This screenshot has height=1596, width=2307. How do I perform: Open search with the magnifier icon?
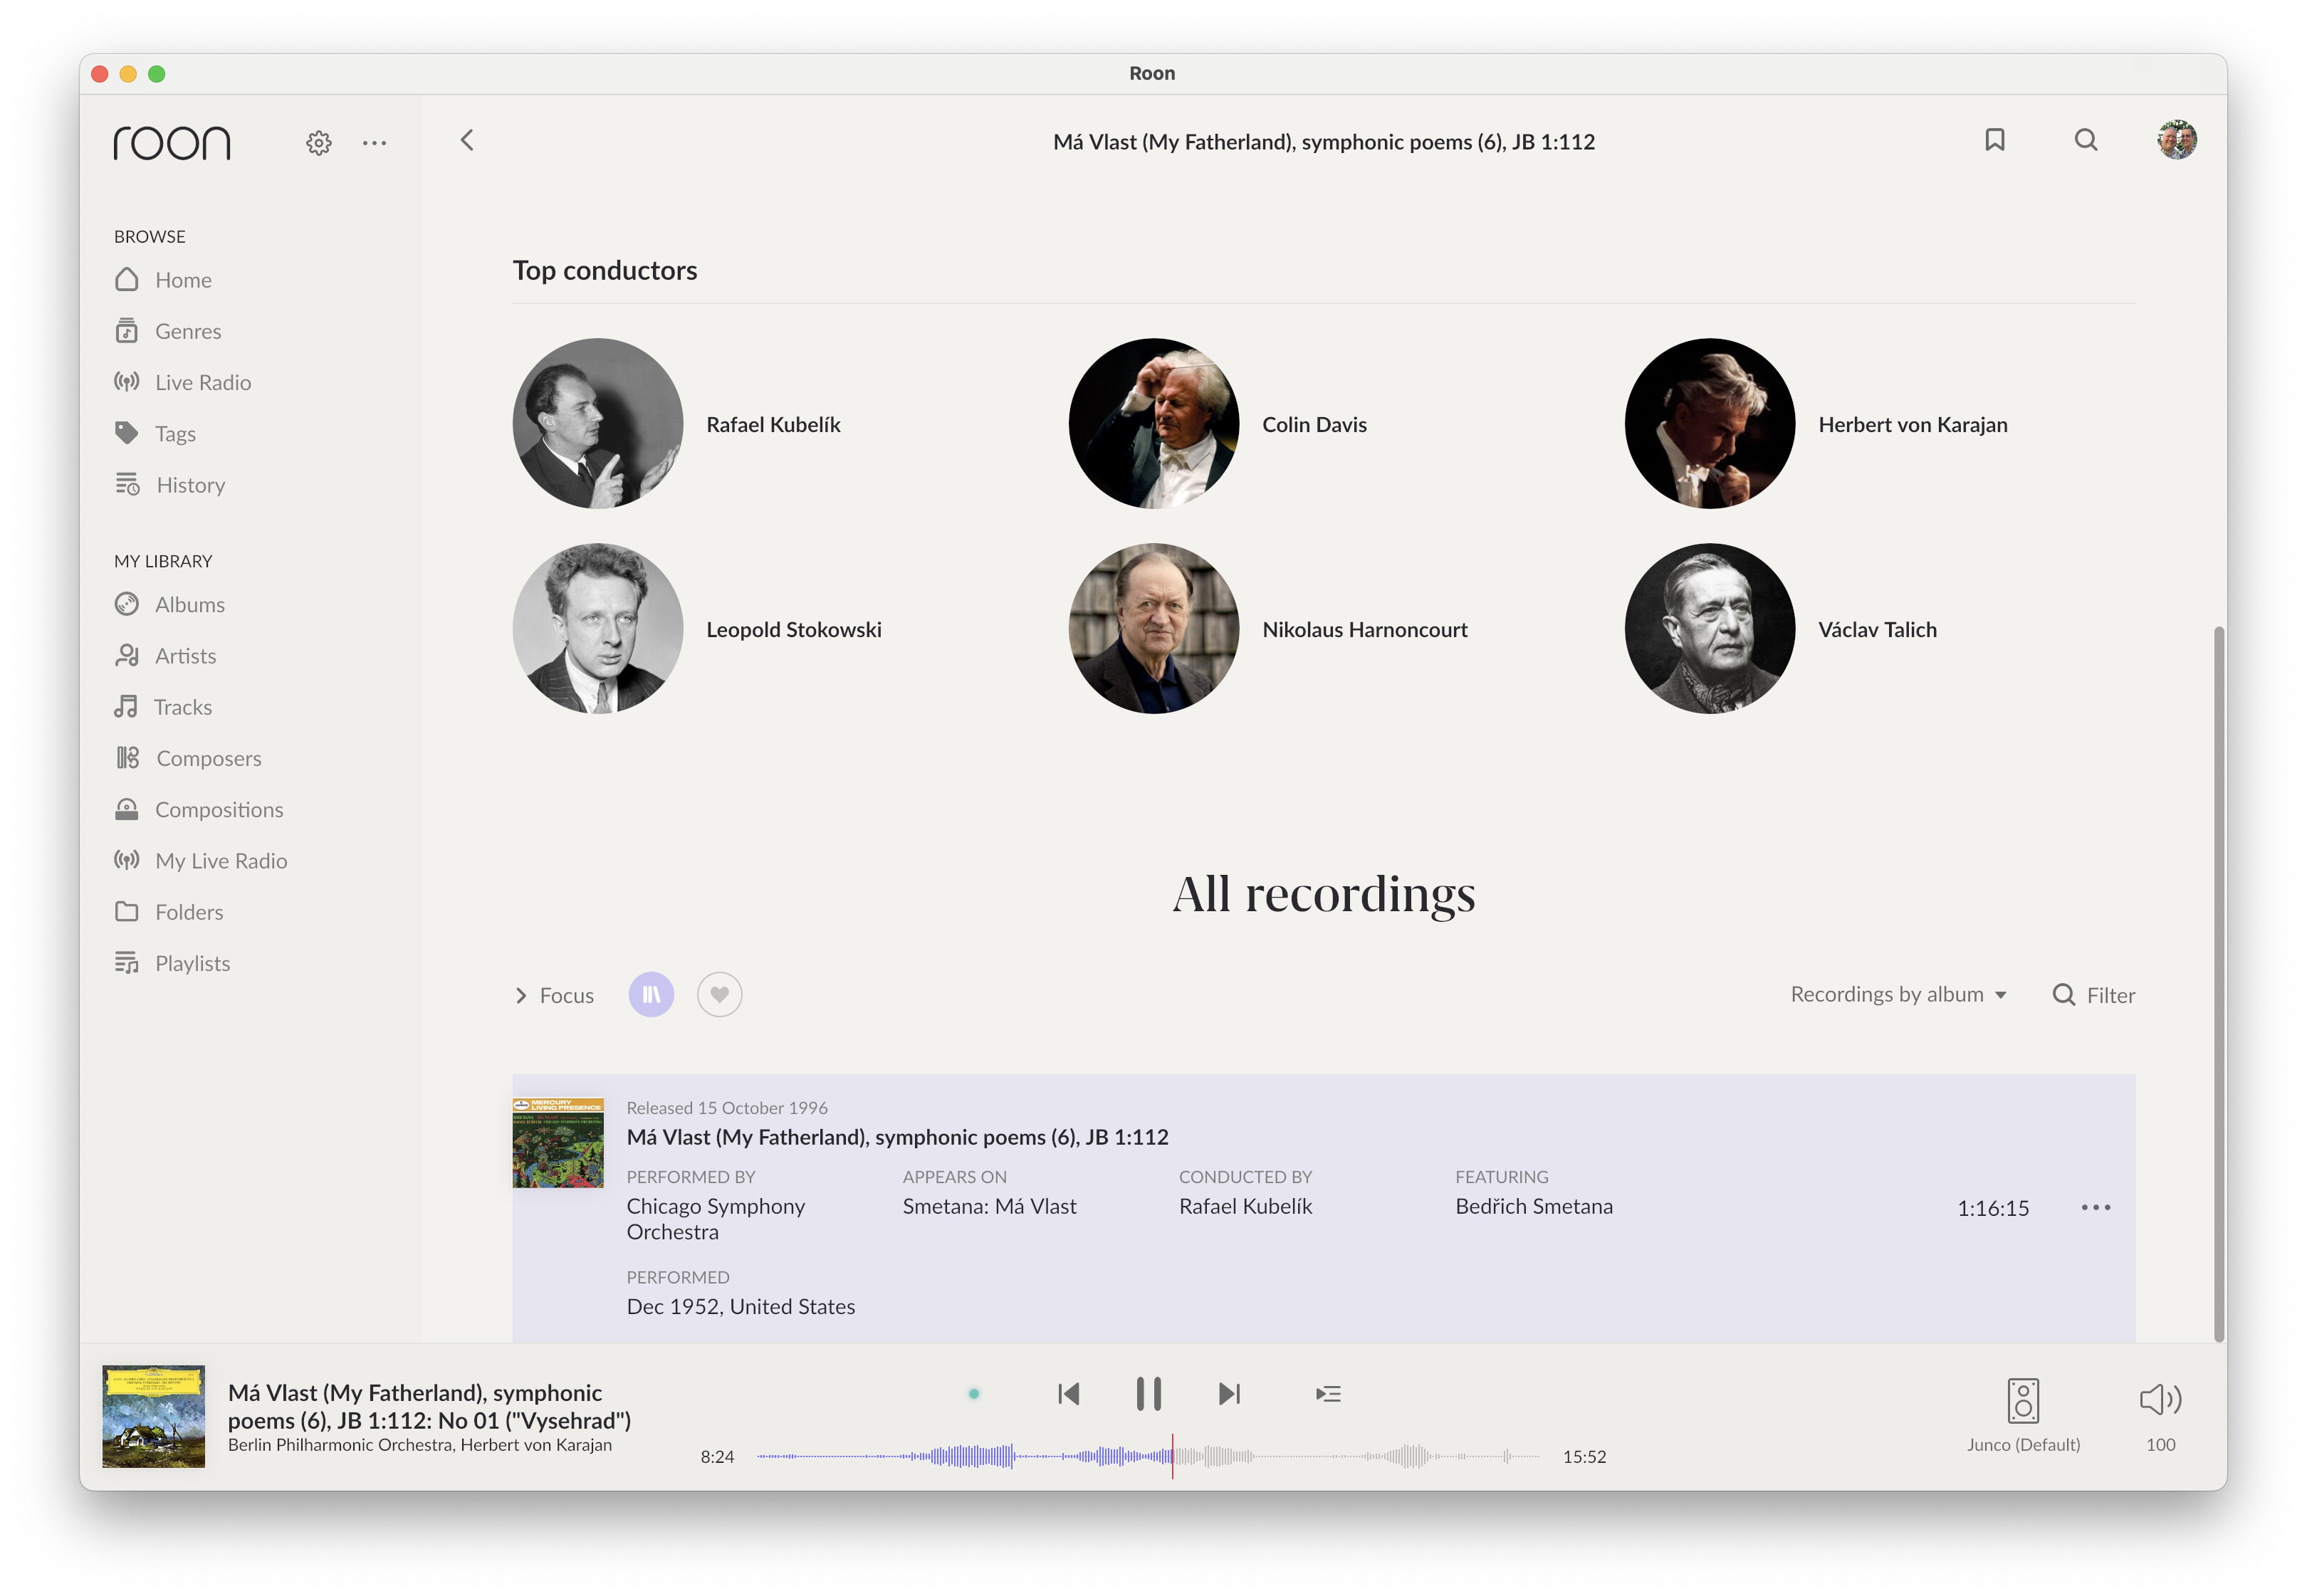(x=2085, y=140)
